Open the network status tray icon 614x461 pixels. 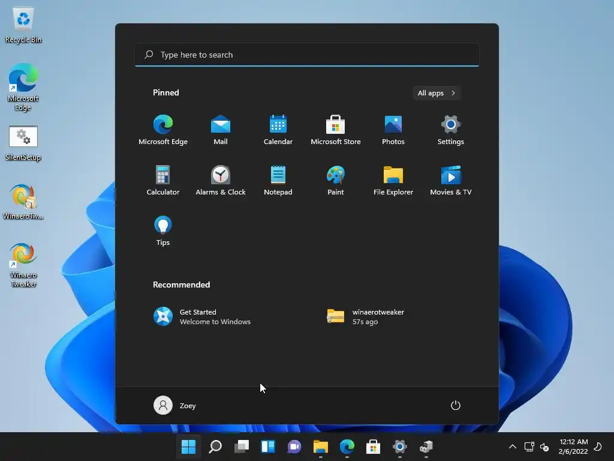529,447
